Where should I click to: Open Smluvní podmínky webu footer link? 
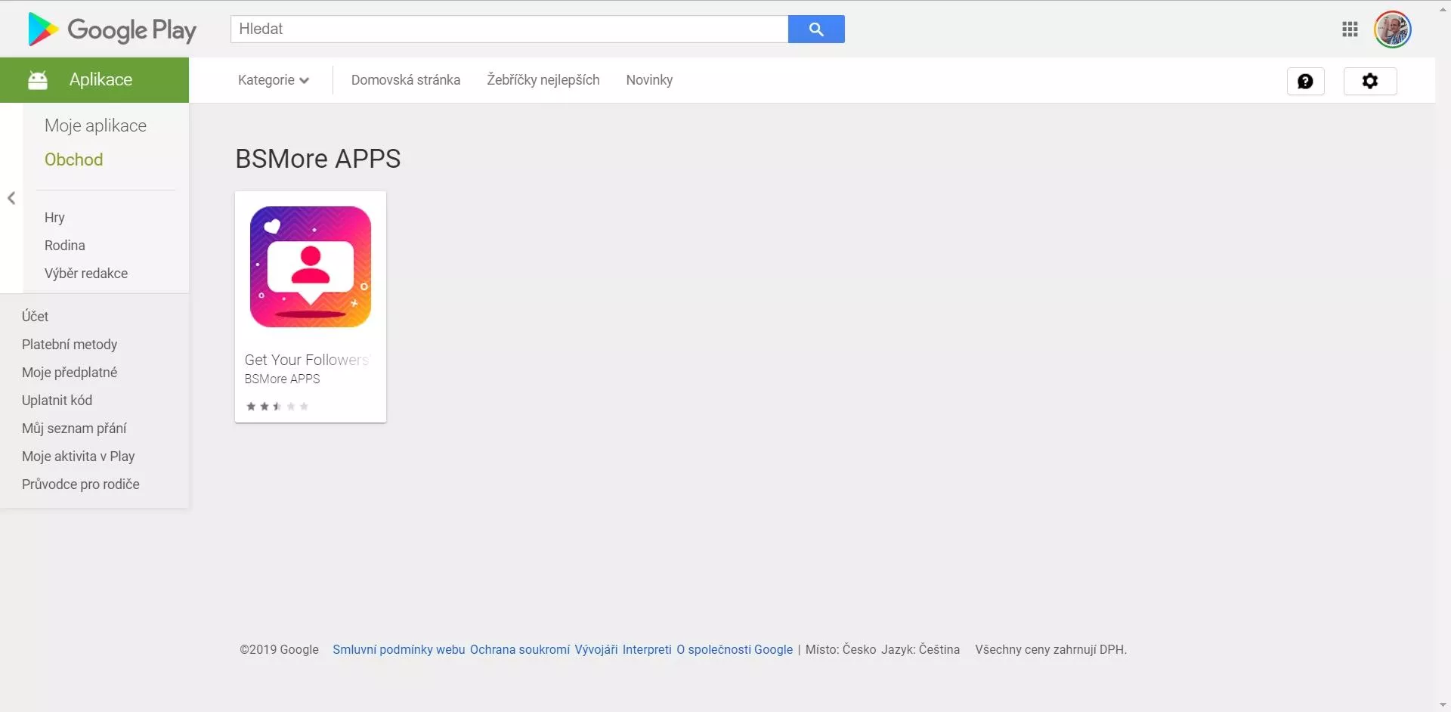click(399, 650)
